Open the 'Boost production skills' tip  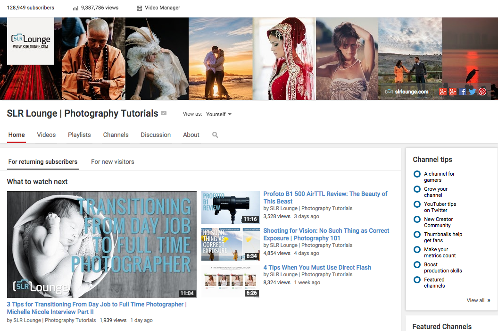pyautogui.click(x=443, y=267)
